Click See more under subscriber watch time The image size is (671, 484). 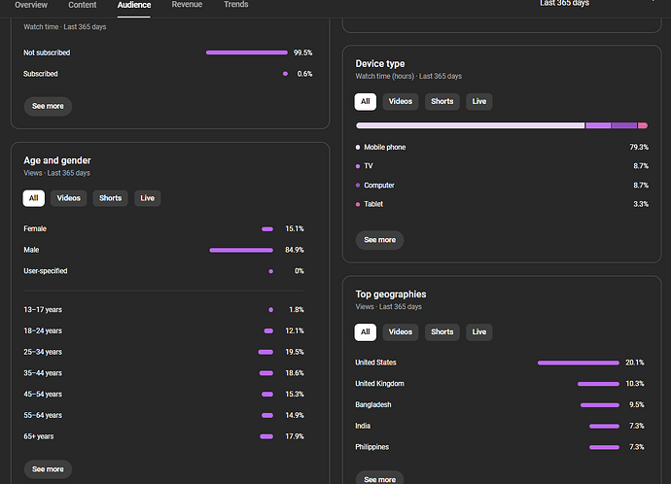coord(48,106)
